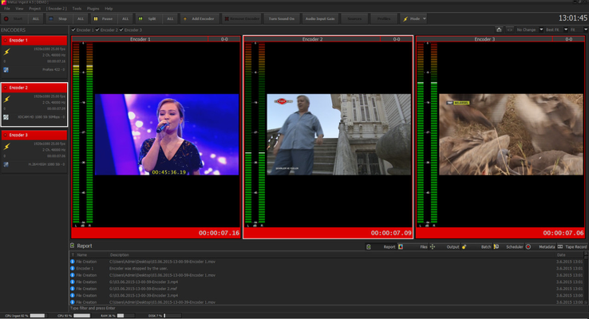The image size is (589, 319).
Task: Open the Project menu
Action: coord(36,8)
